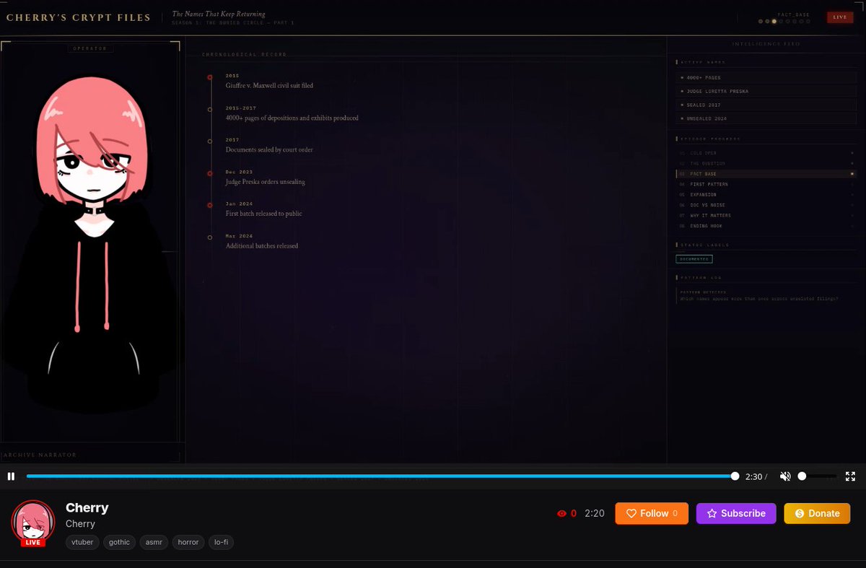Click the SEALED 2017 entry
This screenshot has height=568, width=866.
[766, 105]
